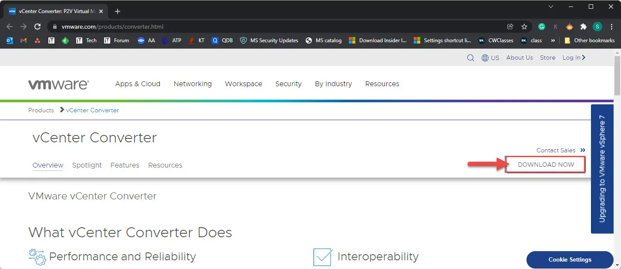Image resolution: width=621 pixels, height=269 pixels.
Task: Click the Chrome profile avatar S
Action: pyautogui.click(x=597, y=27)
